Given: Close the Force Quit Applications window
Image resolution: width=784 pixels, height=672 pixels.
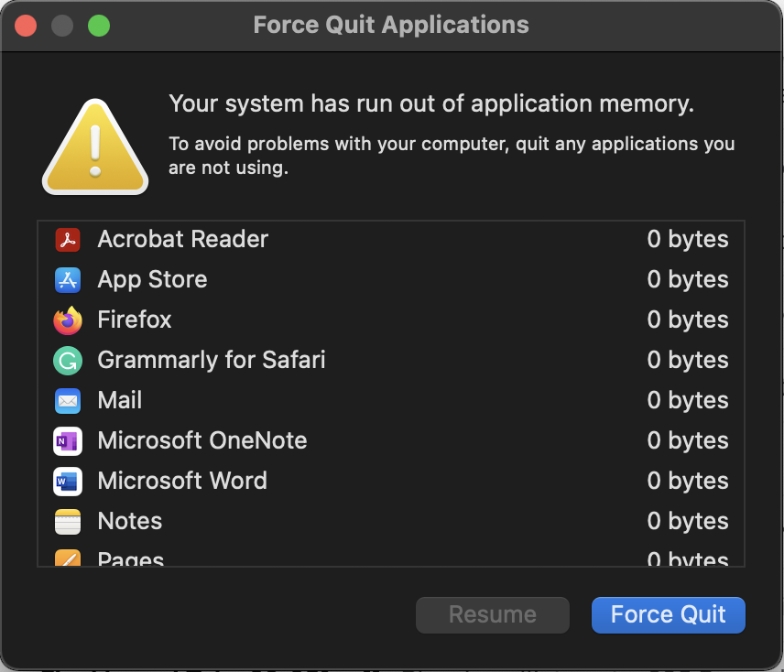Looking at the screenshot, I should (26, 26).
